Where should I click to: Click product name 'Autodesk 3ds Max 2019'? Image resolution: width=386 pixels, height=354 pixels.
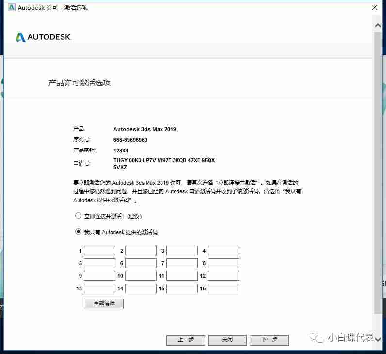click(x=145, y=129)
